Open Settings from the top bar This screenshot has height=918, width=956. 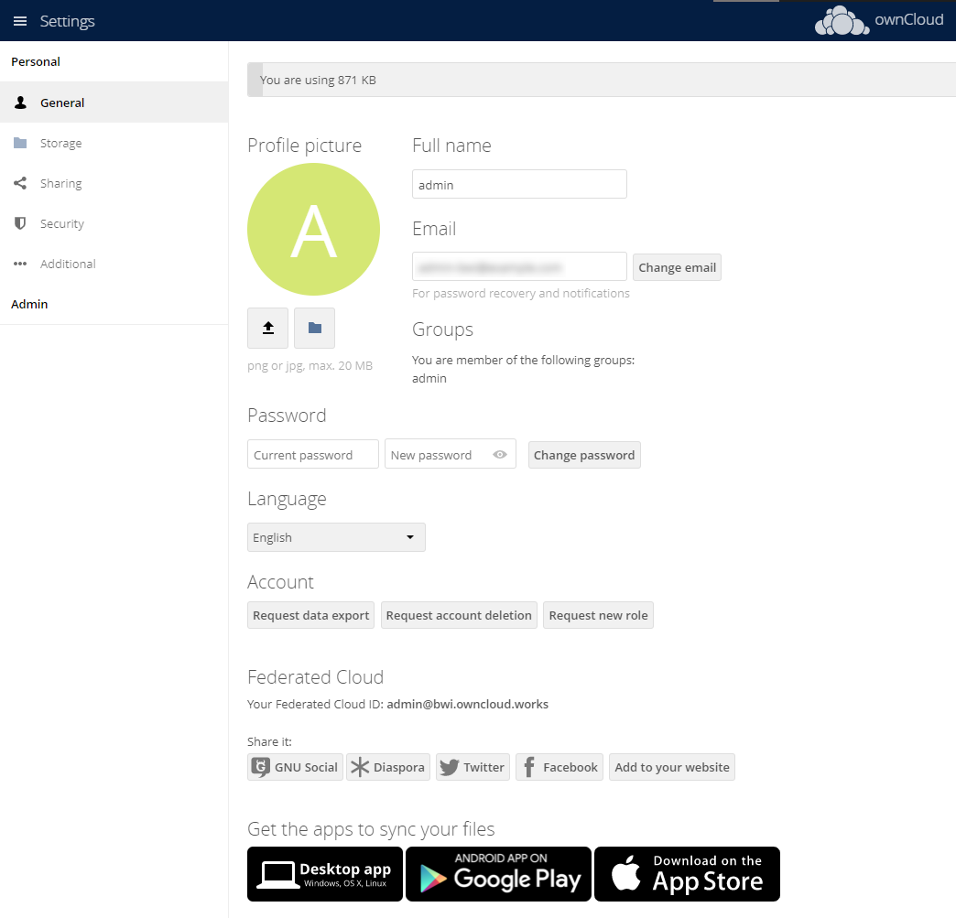tap(67, 20)
